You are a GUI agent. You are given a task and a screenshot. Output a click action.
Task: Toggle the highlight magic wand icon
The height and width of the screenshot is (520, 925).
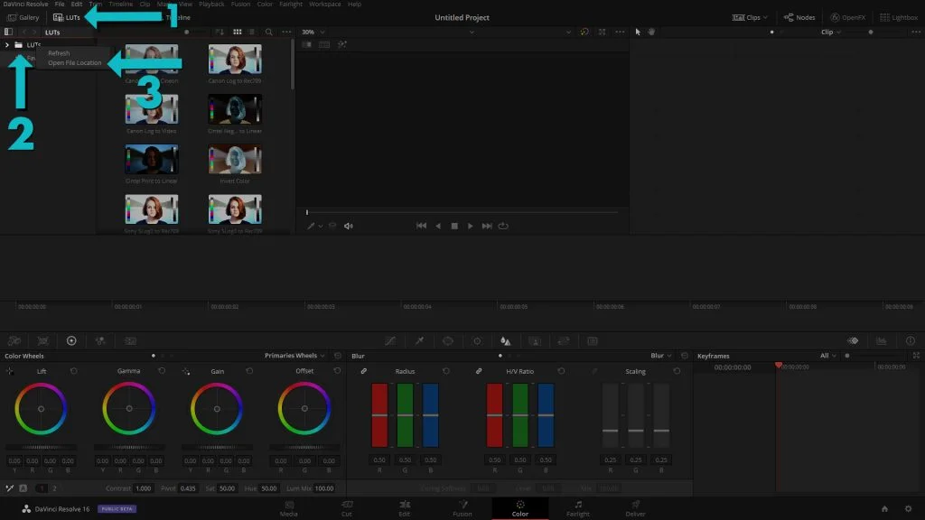click(342, 45)
